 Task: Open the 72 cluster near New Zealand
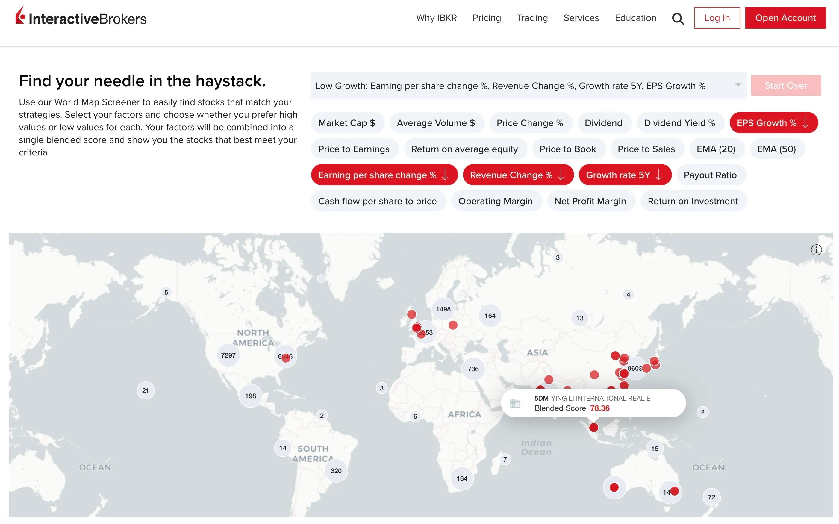[x=711, y=497]
